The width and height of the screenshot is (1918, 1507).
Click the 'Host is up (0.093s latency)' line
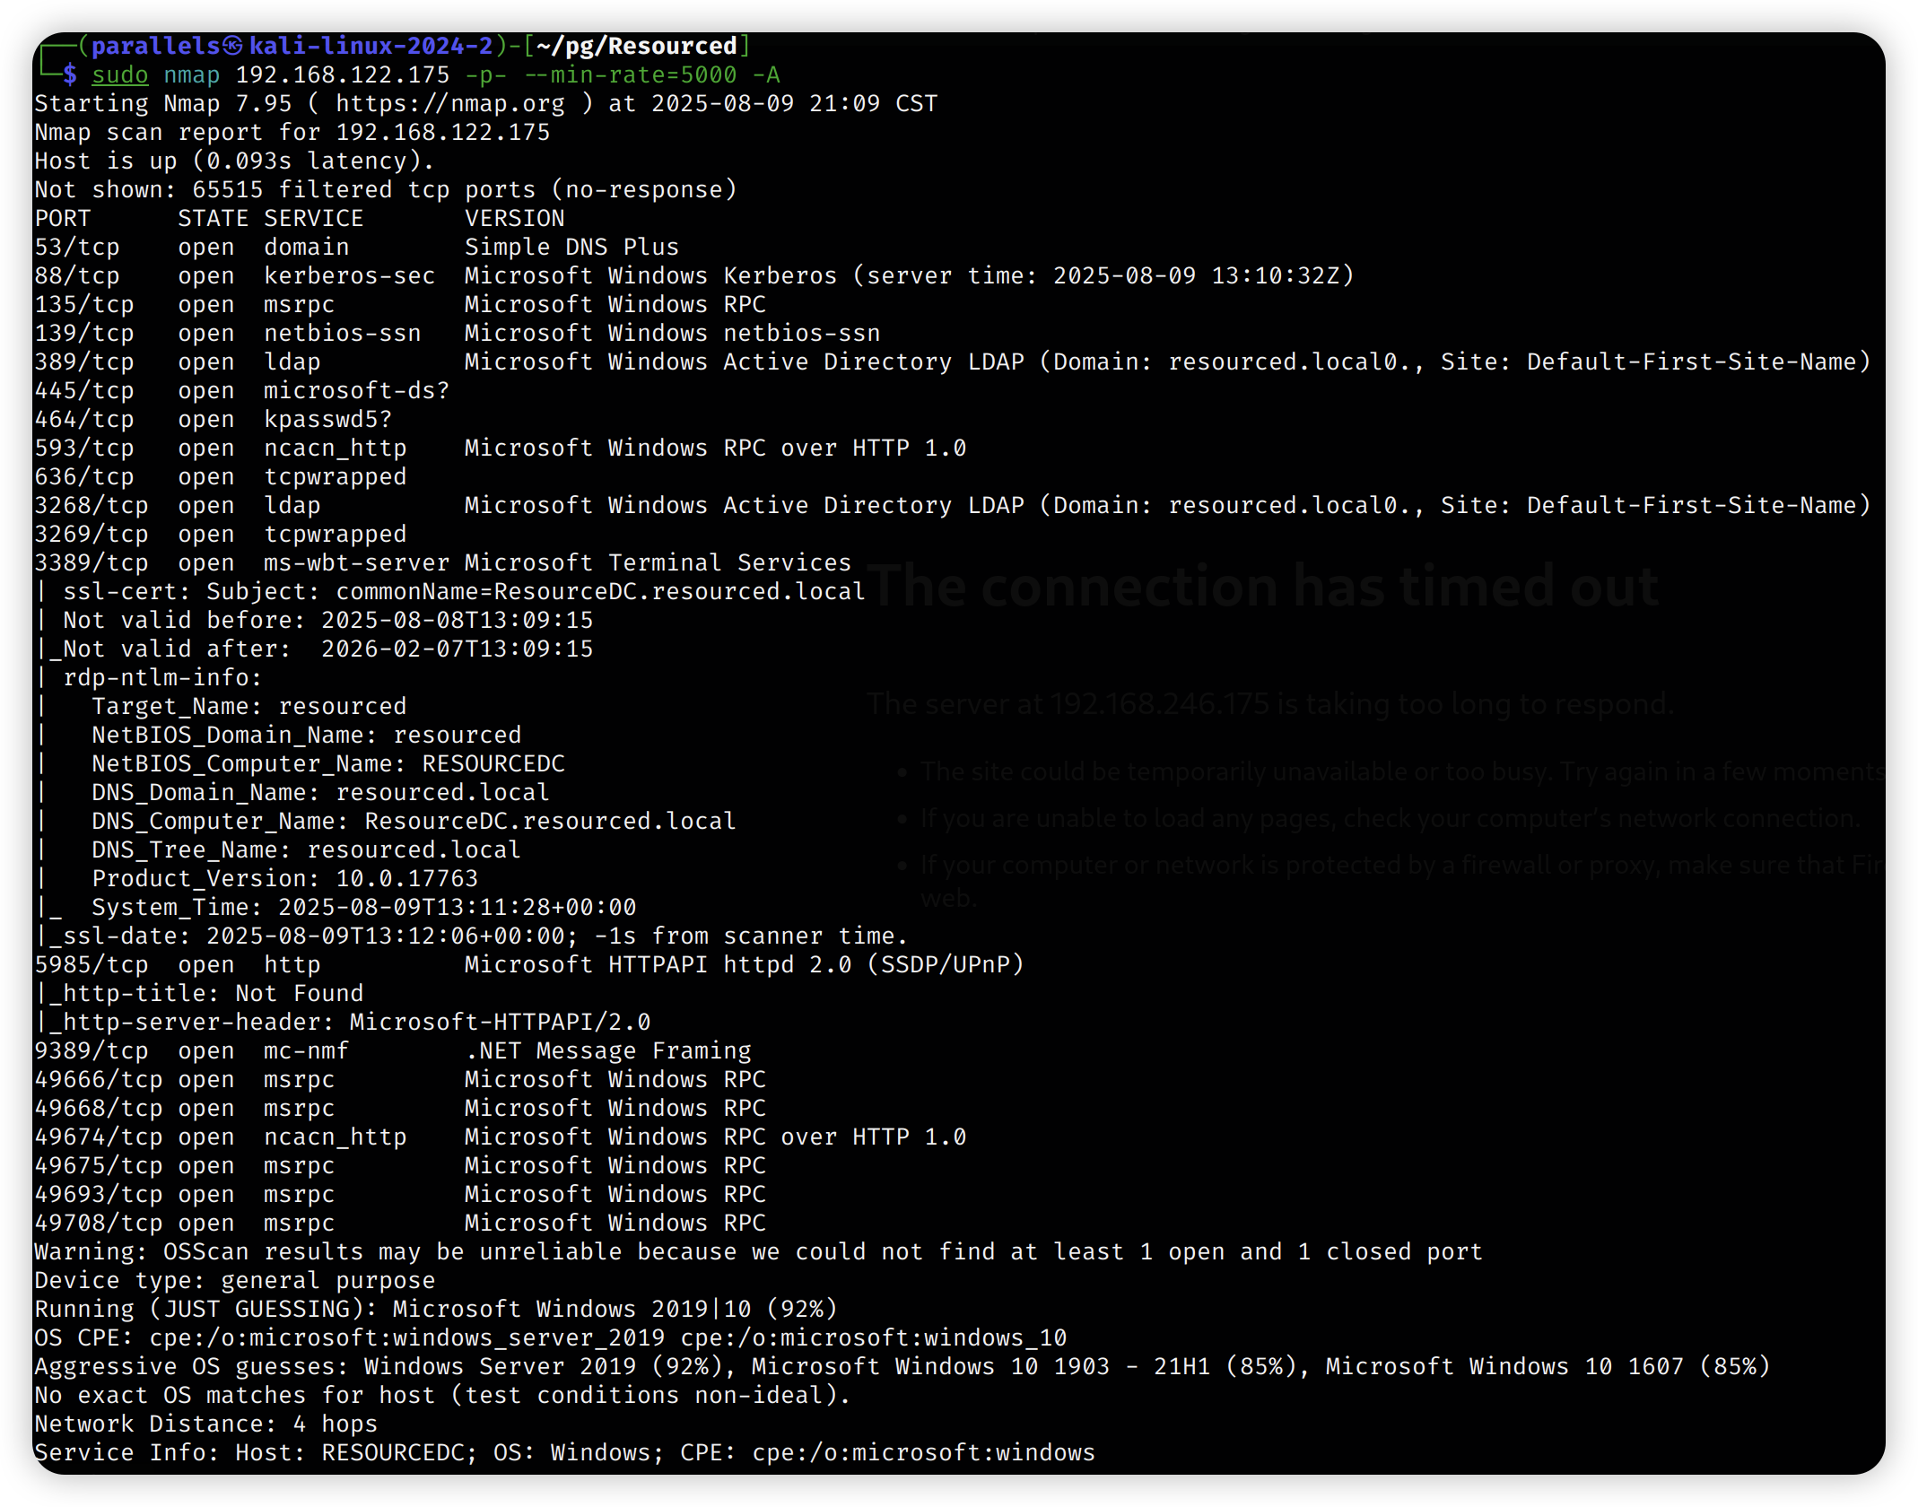(x=235, y=161)
